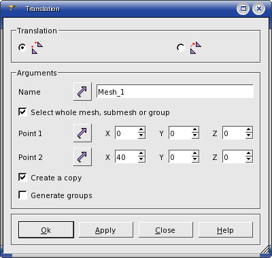This screenshot has width=272, height=258.
Task: Uncheck Select whole mesh, submesh or group
Action: [22, 112]
